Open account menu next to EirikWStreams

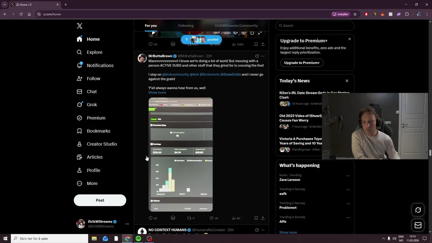(127, 224)
